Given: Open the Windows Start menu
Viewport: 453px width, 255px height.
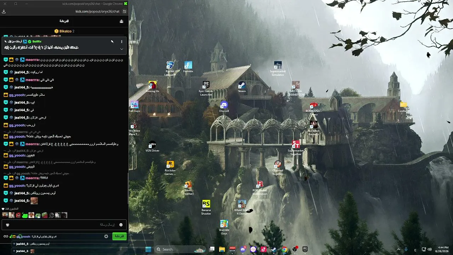Looking at the screenshot, I should click(148, 249).
